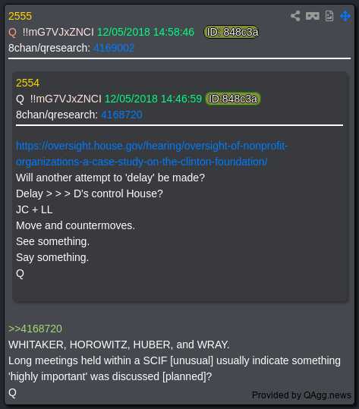Click the ID: 848c3a badge on post 2555
359x409 pixels.
click(x=232, y=32)
